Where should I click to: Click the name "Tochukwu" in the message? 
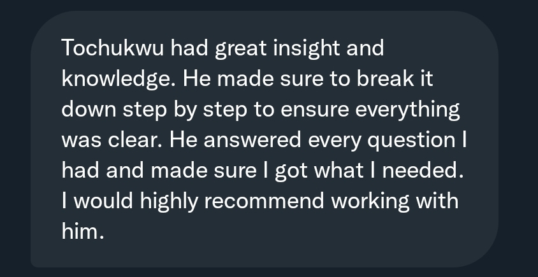click(x=113, y=48)
